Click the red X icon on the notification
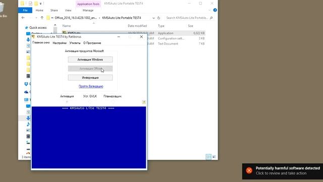Screen dimensions: 323x182 [x=249, y=170]
